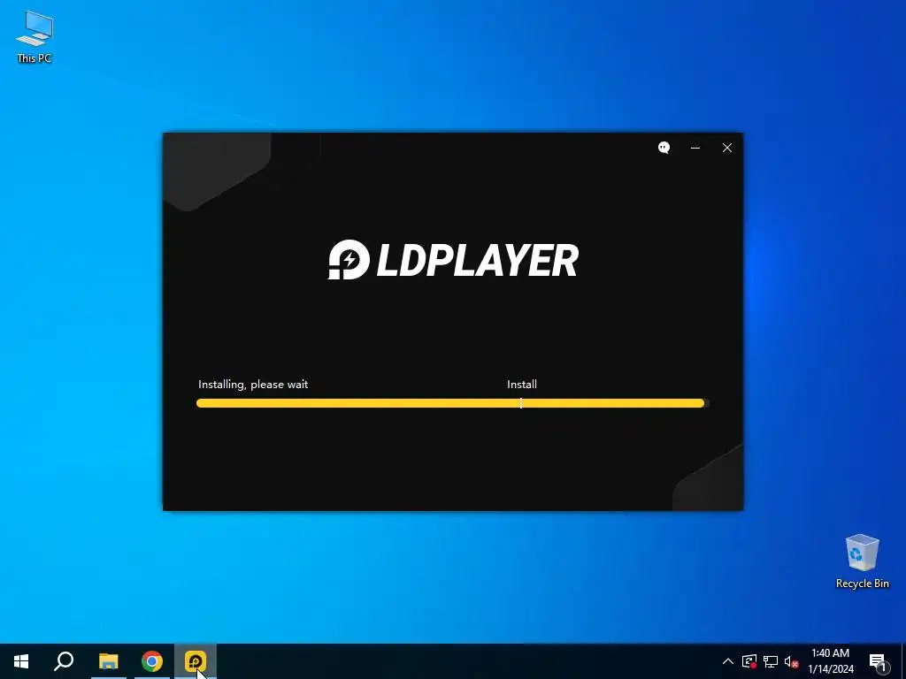Screen dimensions: 906x679
Task: Click the LDPlayer logo in installer
Action: pyautogui.click(x=454, y=260)
